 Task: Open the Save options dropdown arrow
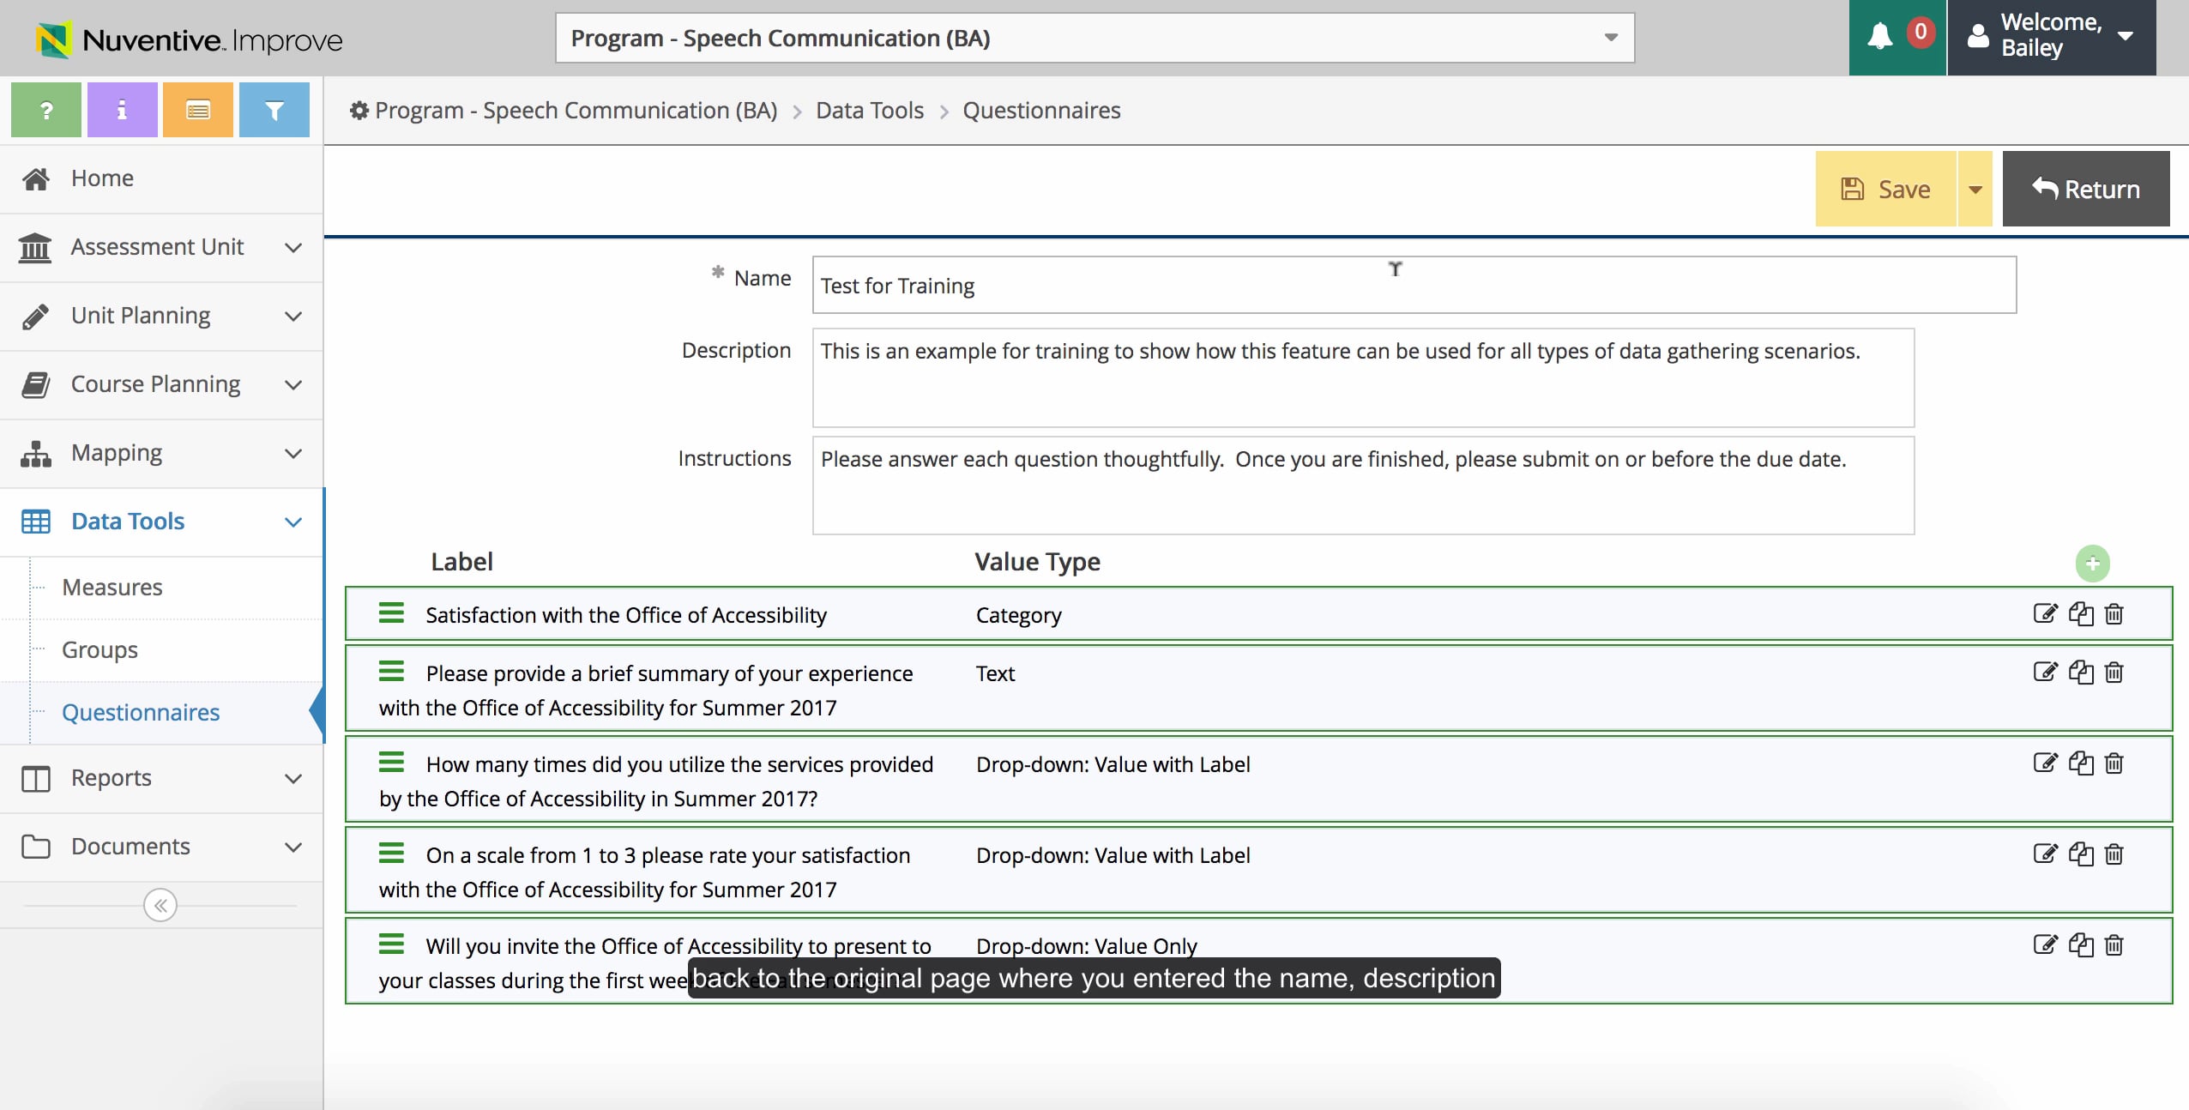(1975, 188)
